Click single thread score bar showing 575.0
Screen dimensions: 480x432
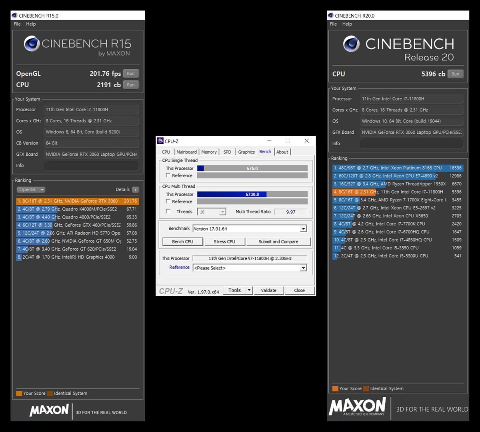coord(252,169)
